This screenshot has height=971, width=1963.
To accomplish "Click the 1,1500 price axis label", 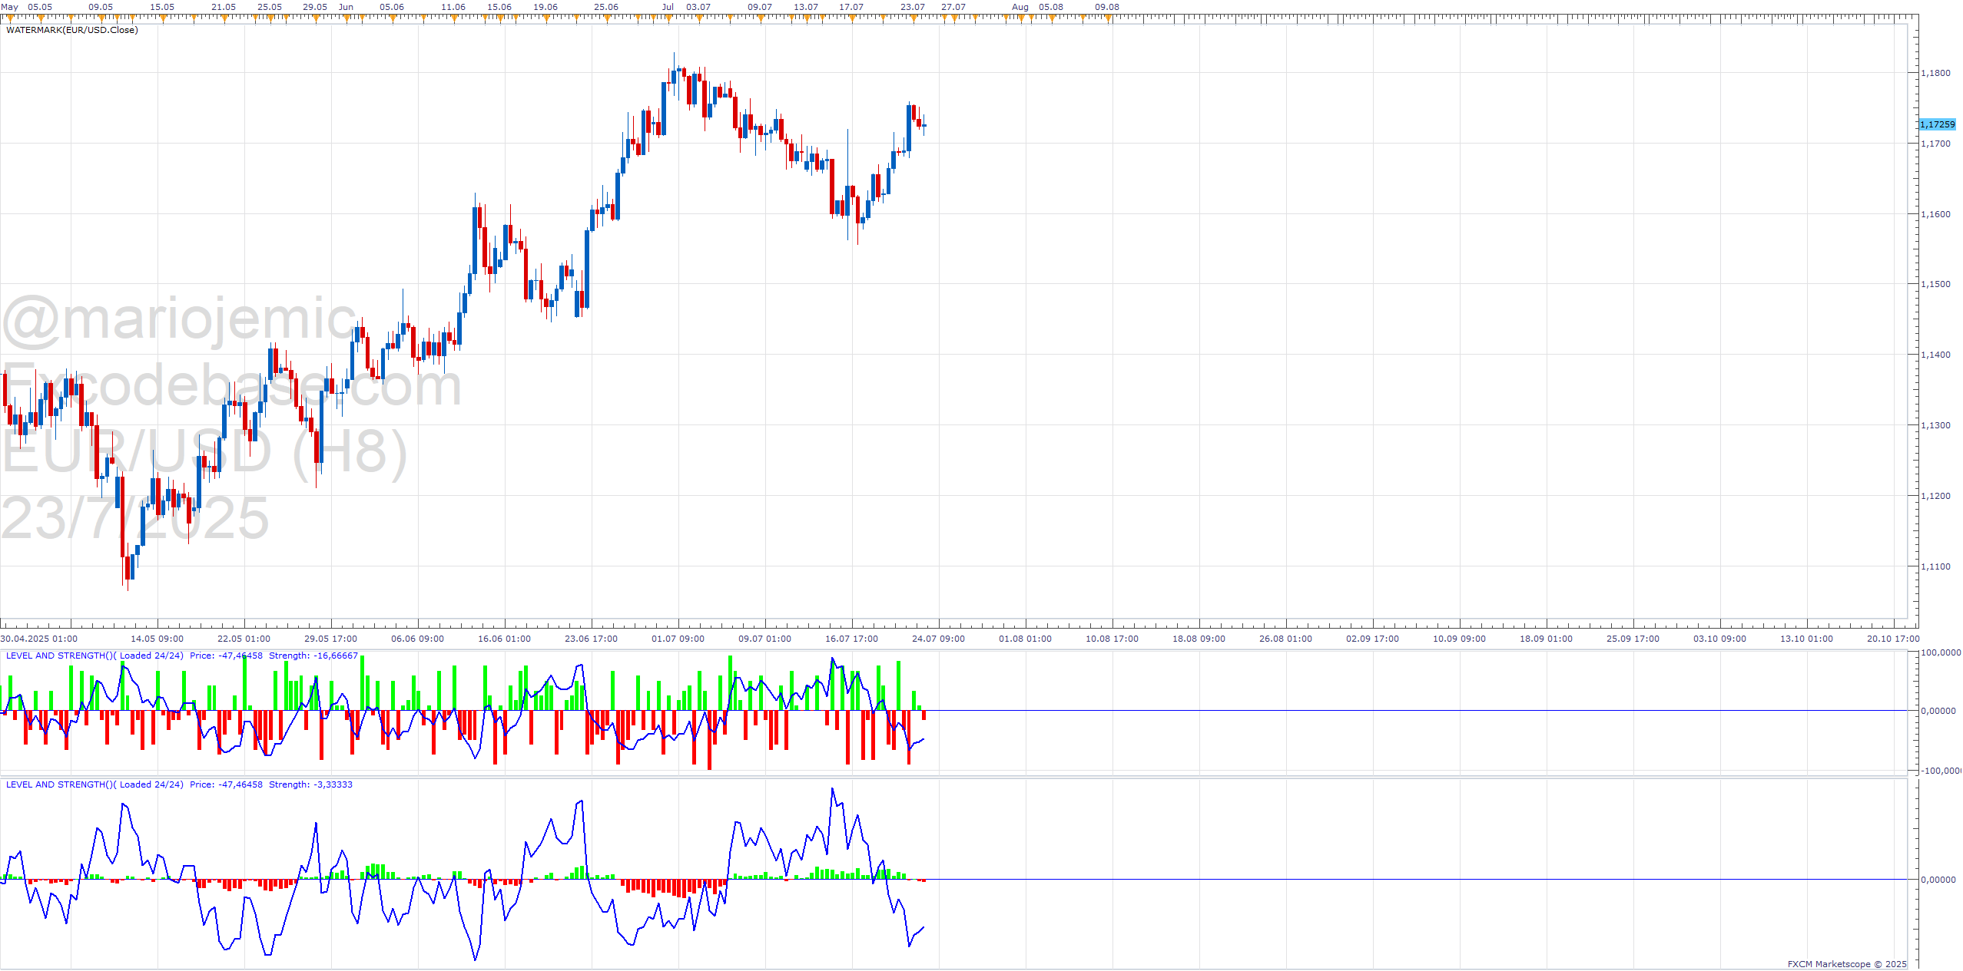I will [1935, 284].
